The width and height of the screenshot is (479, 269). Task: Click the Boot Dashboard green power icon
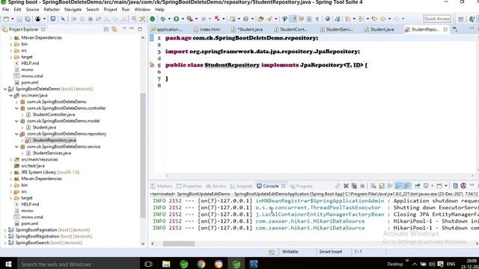click(x=153, y=19)
